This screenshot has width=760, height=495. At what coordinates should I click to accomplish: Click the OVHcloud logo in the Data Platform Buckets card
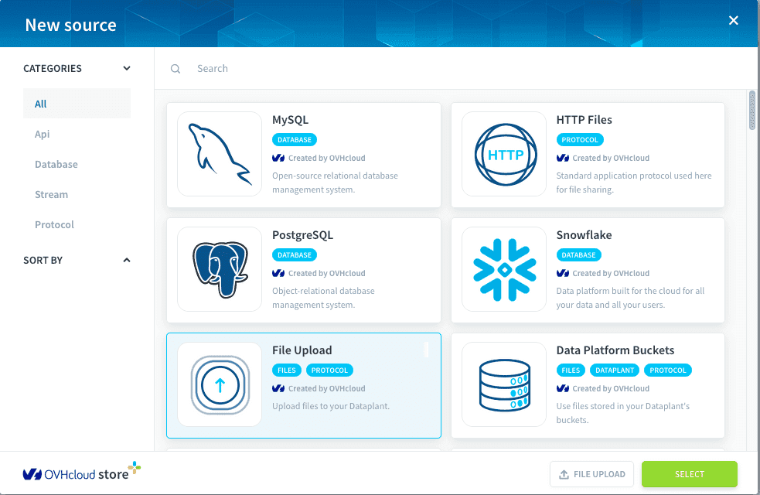point(563,389)
